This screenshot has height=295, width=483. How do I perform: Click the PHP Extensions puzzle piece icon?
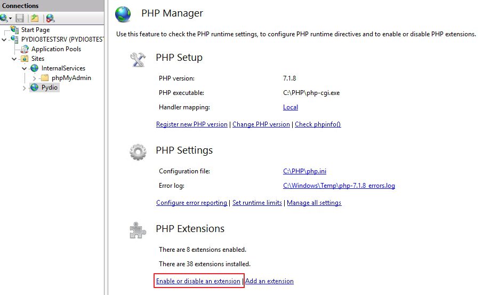tap(138, 230)
